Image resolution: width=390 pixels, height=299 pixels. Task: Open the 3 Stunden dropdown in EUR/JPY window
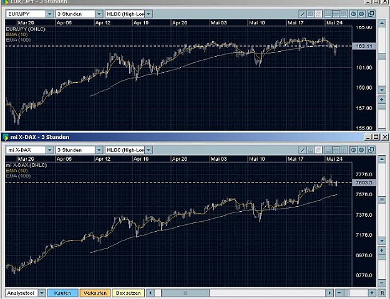(x=99, y=14)
